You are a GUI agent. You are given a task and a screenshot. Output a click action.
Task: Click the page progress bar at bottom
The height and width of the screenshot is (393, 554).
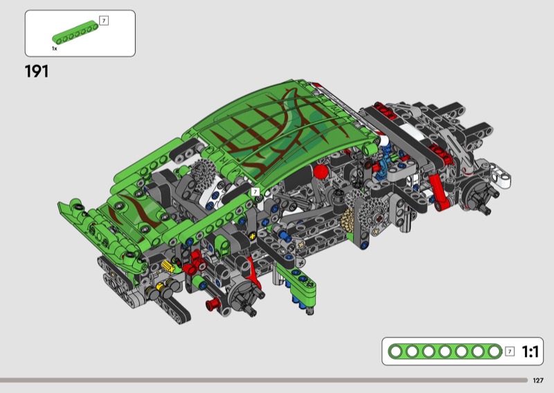263,380
